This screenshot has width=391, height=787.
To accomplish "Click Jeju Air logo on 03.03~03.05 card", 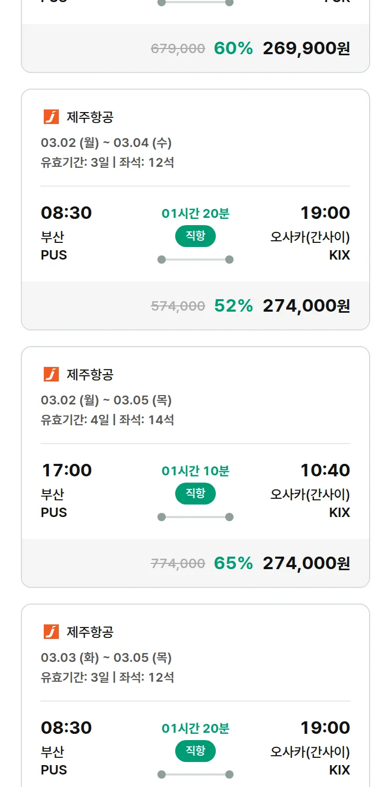I will (51, 632).
